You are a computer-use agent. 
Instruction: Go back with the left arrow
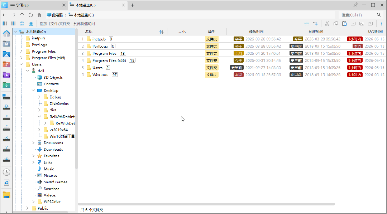[x=5, y=15]
